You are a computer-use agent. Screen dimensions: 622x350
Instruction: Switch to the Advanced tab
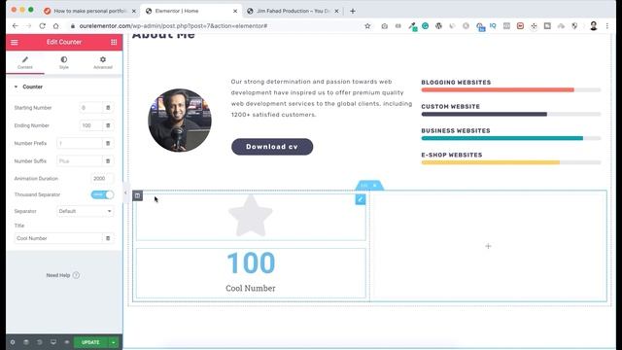tap(103, 62)
